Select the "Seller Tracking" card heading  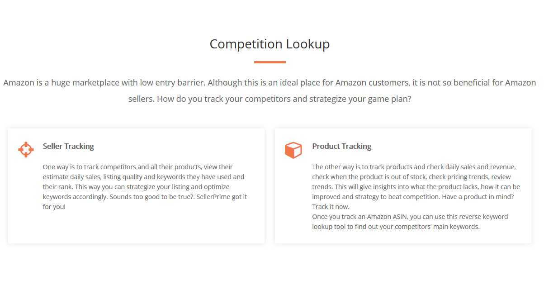68,146
